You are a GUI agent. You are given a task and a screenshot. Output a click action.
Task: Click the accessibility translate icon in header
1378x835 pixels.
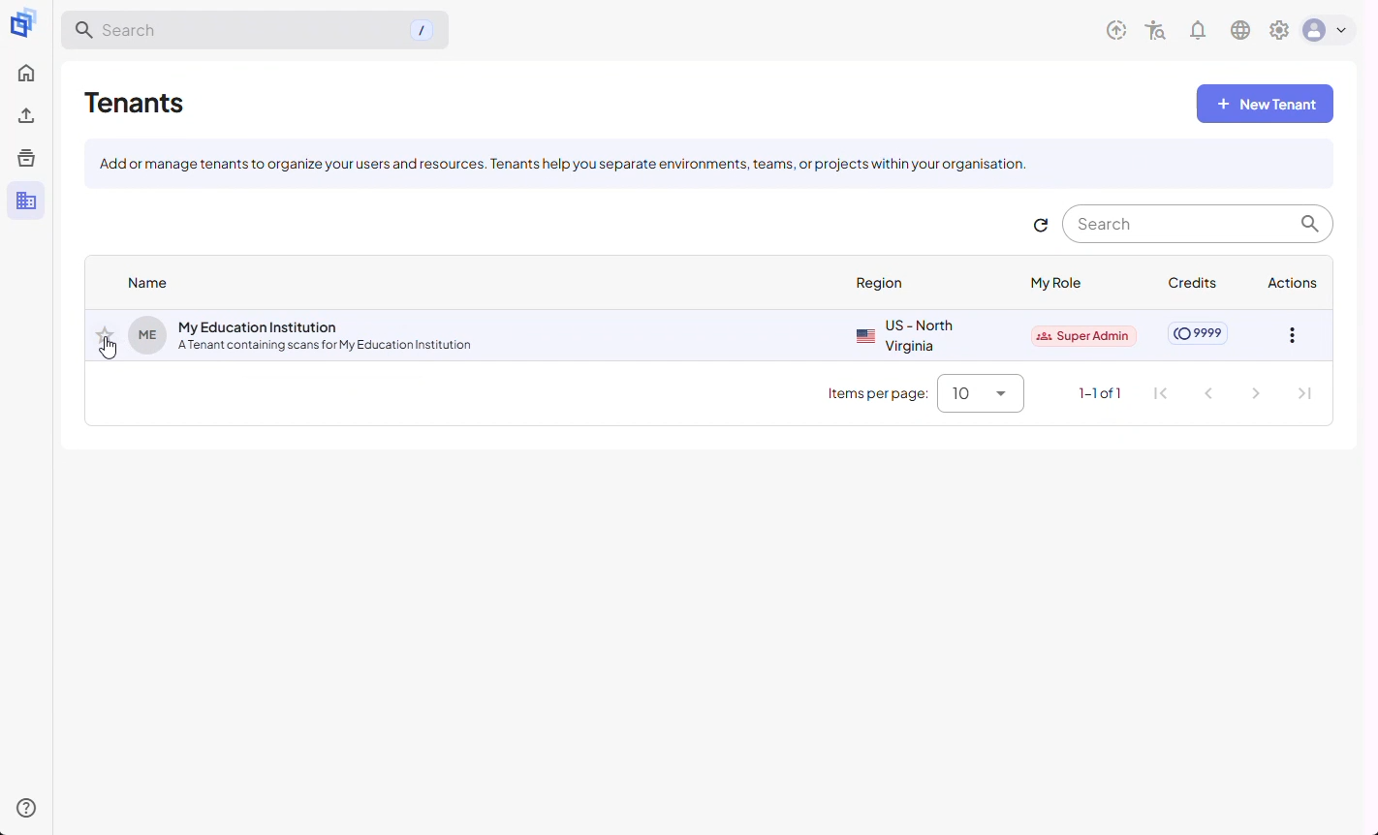pyautogui.click(x=1155, y=31)
